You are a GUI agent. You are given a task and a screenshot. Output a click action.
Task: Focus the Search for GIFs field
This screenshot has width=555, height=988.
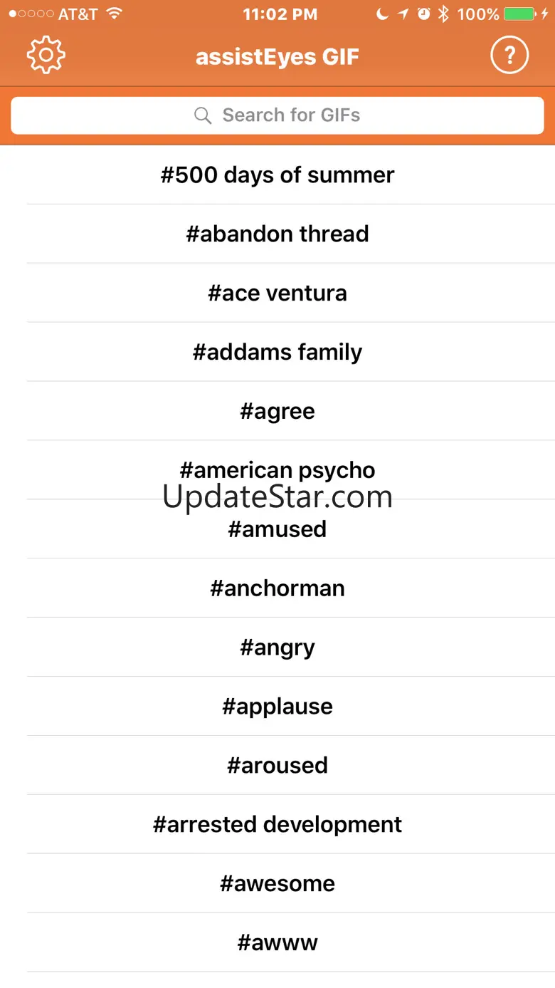point(277,115)
